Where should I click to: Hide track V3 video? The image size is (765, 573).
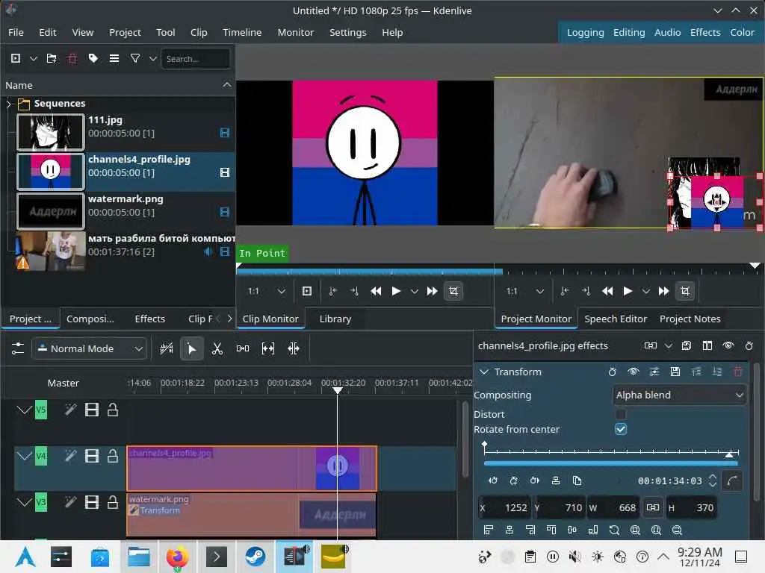pyautogui.click(x=92, y=502)
